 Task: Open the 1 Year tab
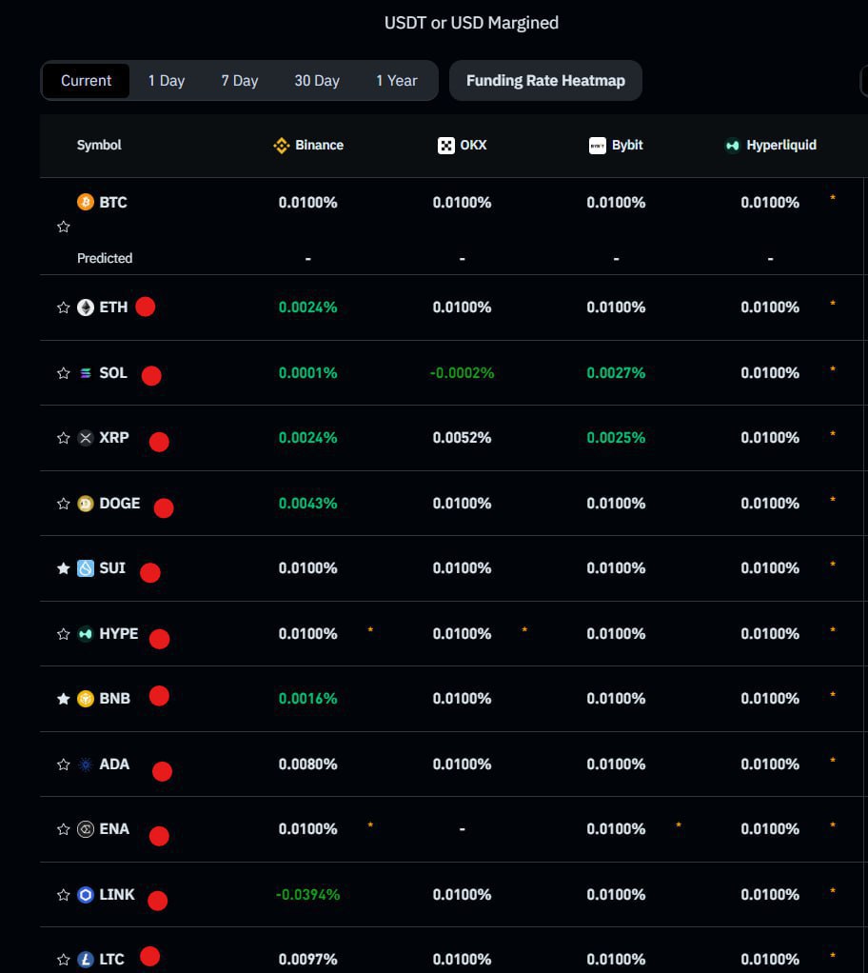pyautogui.click(x=397, y=81)
